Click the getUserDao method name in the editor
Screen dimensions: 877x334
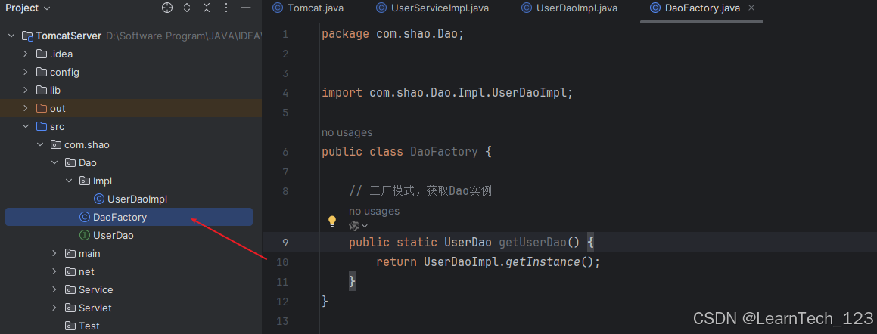tap(533, 243)
